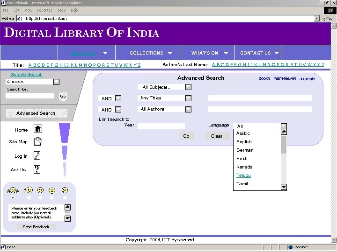Click the Simple Search link

27,75
